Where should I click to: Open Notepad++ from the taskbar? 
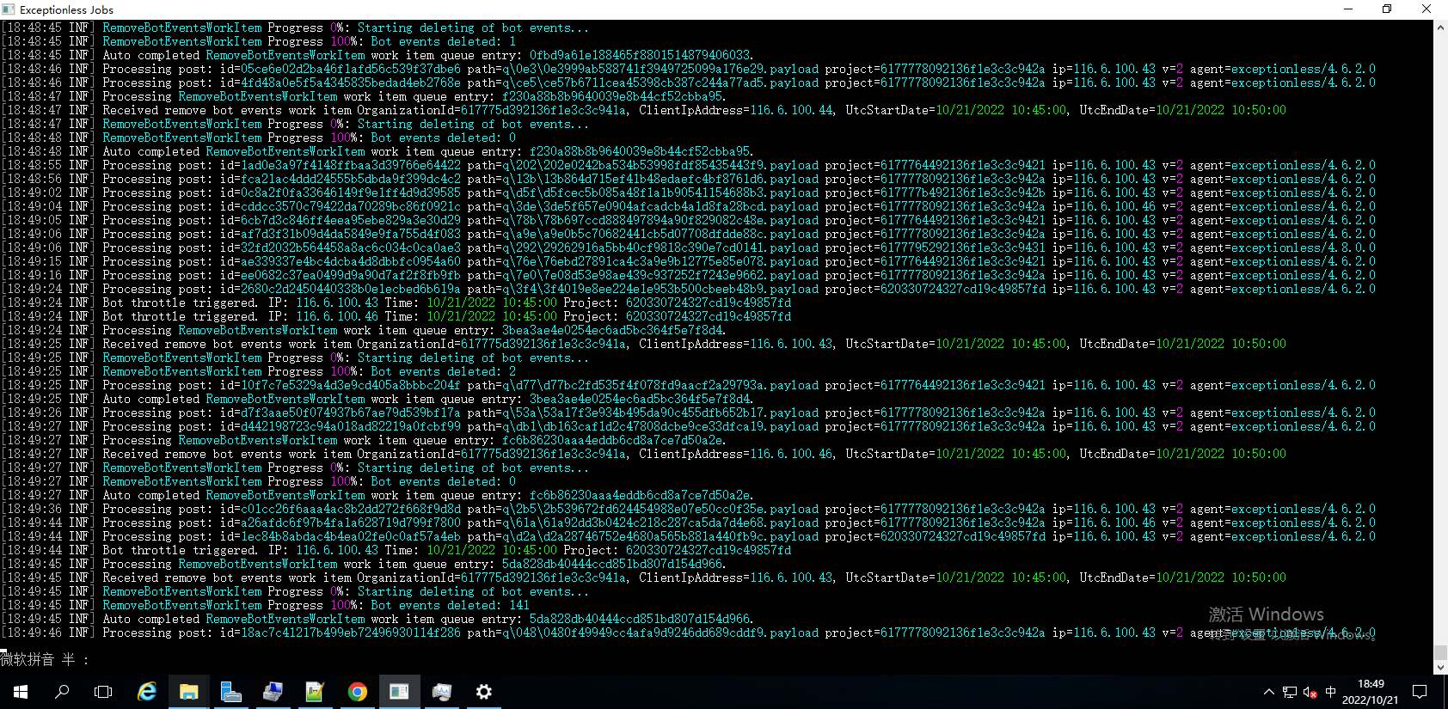(x=315, y=692)
